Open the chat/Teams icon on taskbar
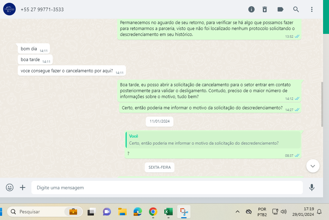The width and height of the screenshot is (329, 220). [107, 212]
